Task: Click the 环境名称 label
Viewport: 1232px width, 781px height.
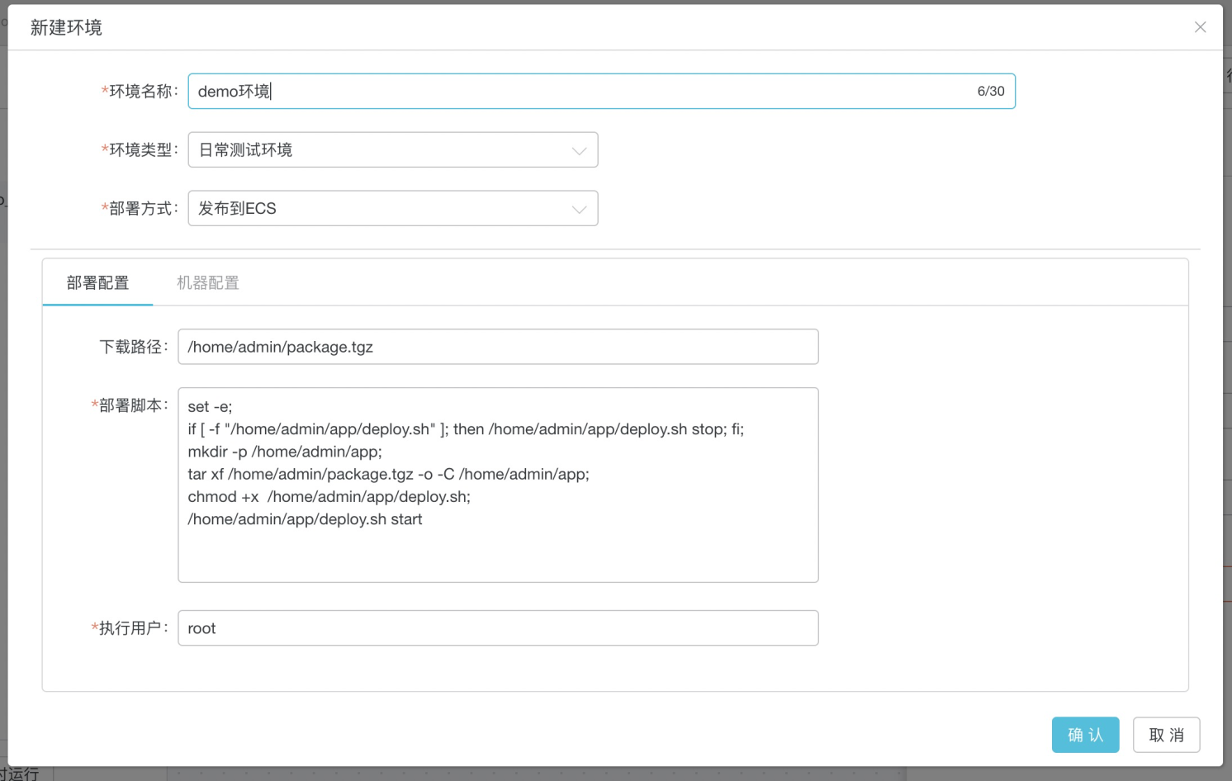Action: [139, 91]
